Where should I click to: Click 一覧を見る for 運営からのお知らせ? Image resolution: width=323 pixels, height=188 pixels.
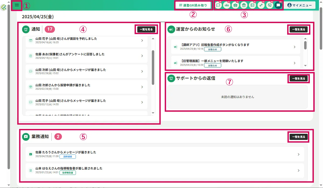click(299, 30)
